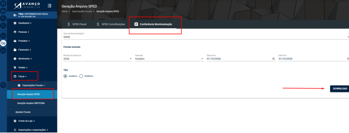Click the Período emissão section label
The width and height of the screenshot is (349, 133).
click(72, 47)
